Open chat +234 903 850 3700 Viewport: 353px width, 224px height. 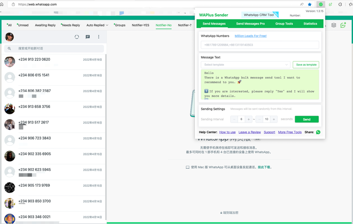click(x=53, y=204)
